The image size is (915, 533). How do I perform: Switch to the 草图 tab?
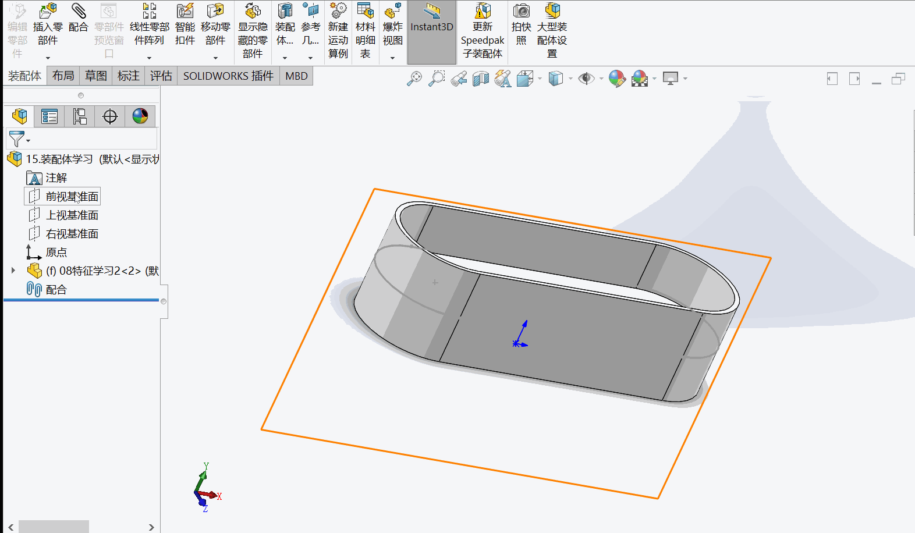point(96,76)
